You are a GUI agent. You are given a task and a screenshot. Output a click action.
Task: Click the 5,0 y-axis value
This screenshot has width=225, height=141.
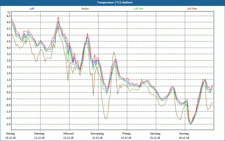click(9, 35)
